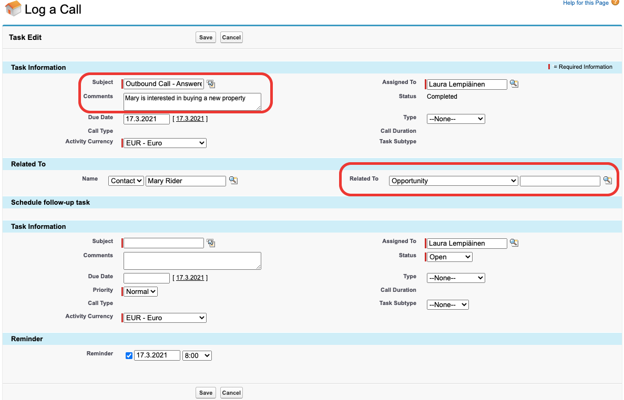This screenshot has width=624, height=400.
Task: Open the Contact name type dropdown
Action: click(x=126, y=181)
